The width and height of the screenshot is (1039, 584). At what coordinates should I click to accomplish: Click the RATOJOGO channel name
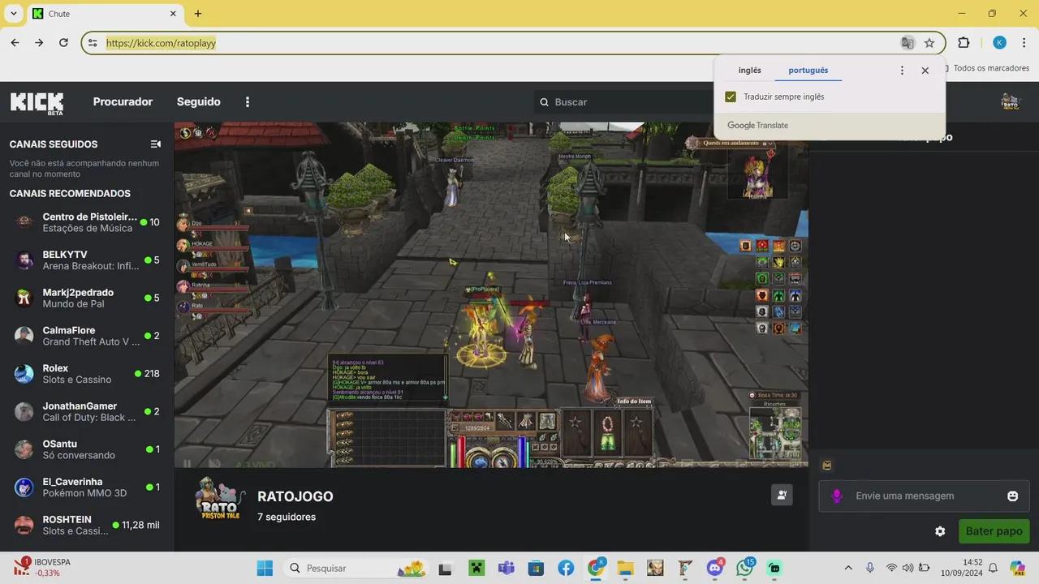coord(295,496)
